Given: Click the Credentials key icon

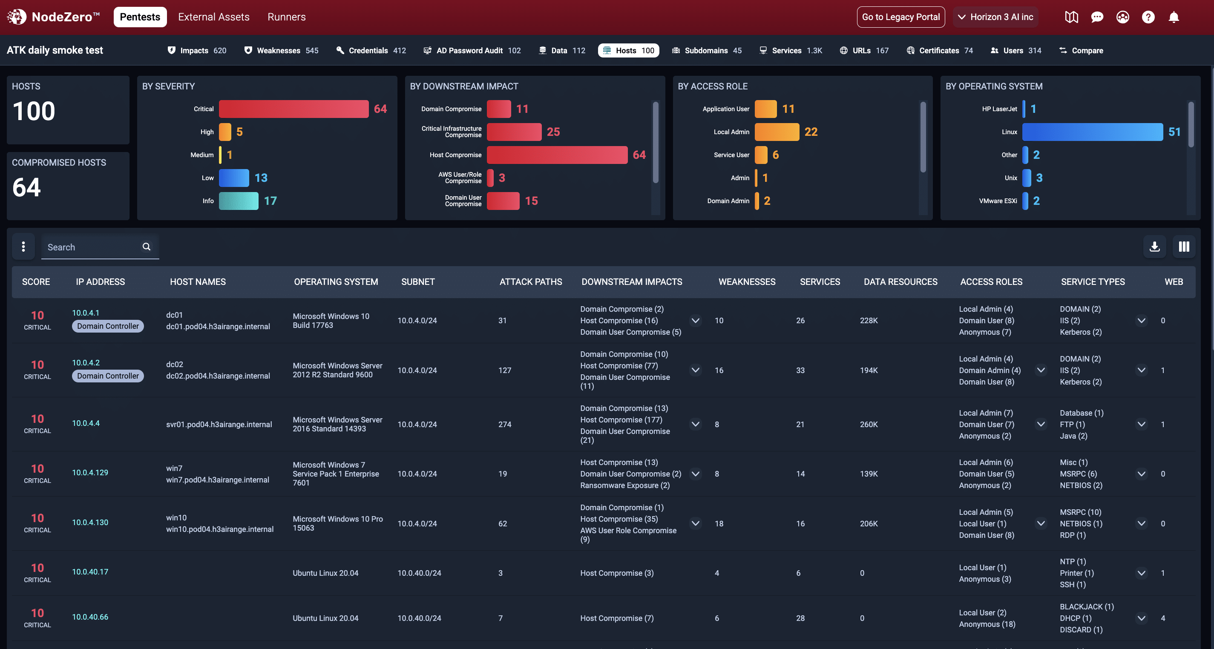Looking at the screenshot, I should 340,50.
